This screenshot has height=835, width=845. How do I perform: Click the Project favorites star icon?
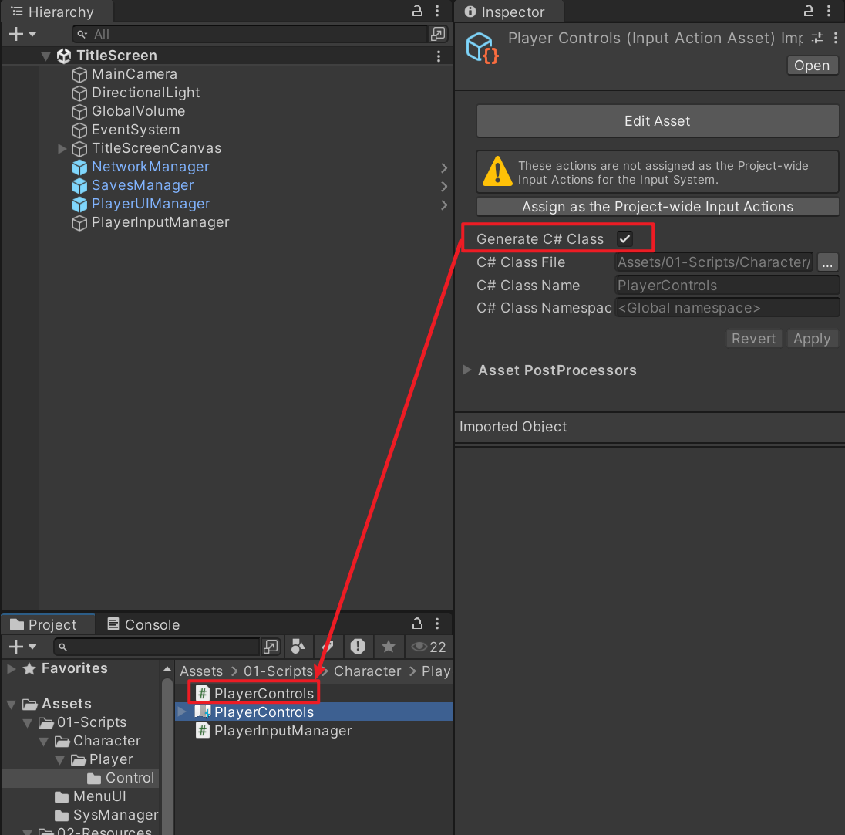[x=389, y=646]
